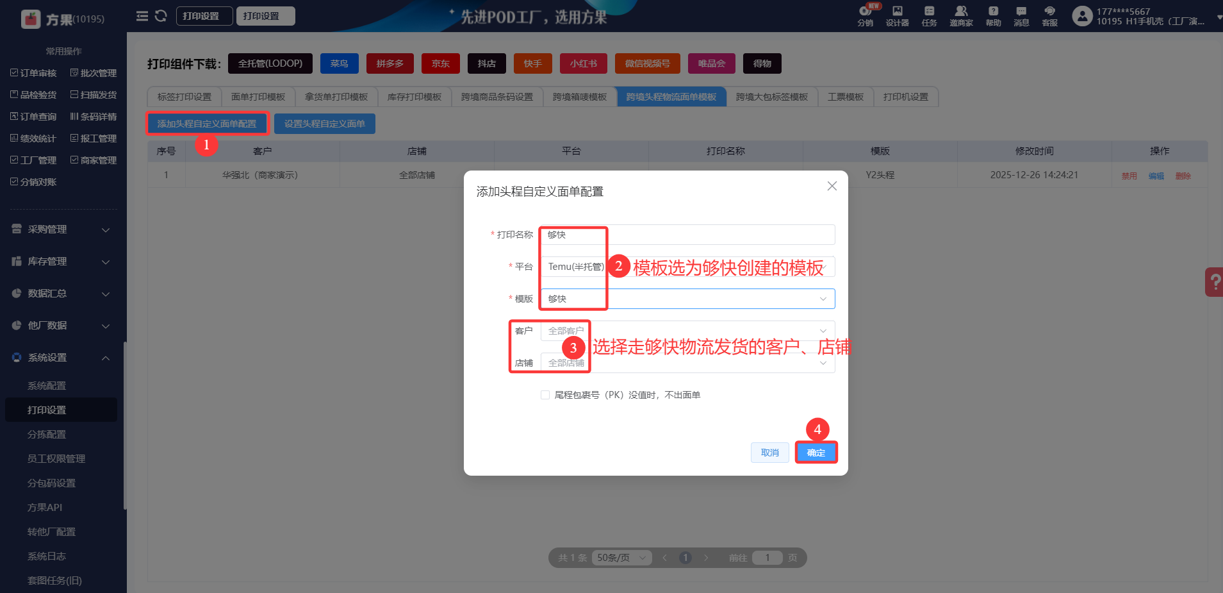The image size is (1223, 593).
Task: Open 品检验货 shortcut in the sidebar
Action: pos(33,95)
